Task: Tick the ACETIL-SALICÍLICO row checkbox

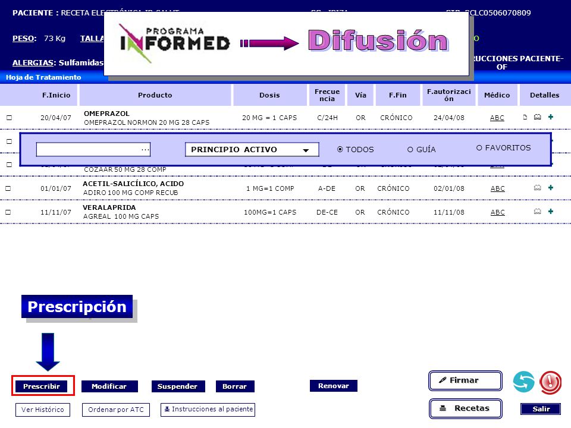Action: (x=8, y=188)
